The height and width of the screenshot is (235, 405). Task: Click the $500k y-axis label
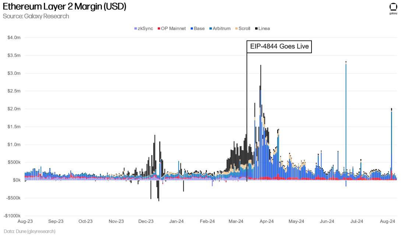click(x=14, y=162)
